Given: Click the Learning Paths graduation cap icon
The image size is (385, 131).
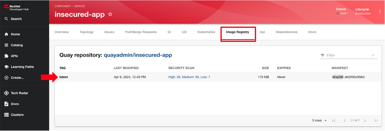Looking at the screenshot, I should point(6,67).
